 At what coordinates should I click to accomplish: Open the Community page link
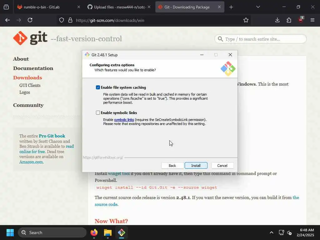[x=28, y=105]
